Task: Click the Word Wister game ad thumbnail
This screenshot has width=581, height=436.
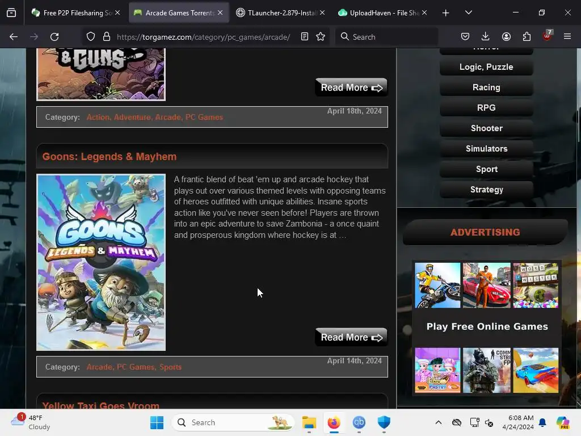Action: pyautogui.click(x=536, y=286)
